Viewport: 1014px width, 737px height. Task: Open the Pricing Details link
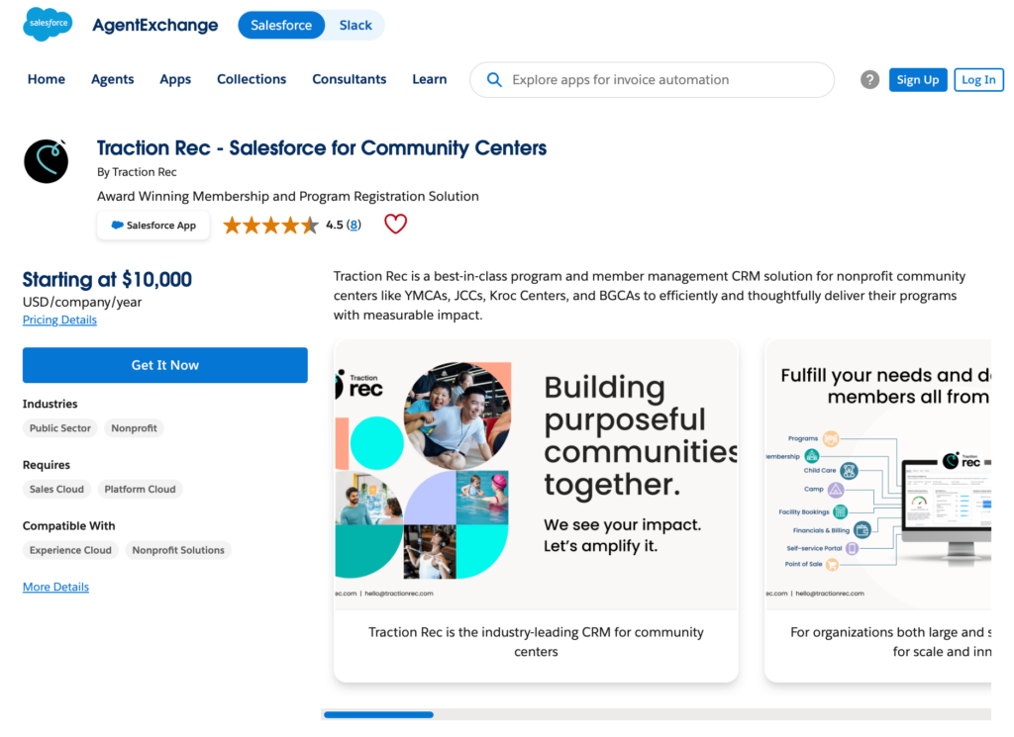click(59, 320)
